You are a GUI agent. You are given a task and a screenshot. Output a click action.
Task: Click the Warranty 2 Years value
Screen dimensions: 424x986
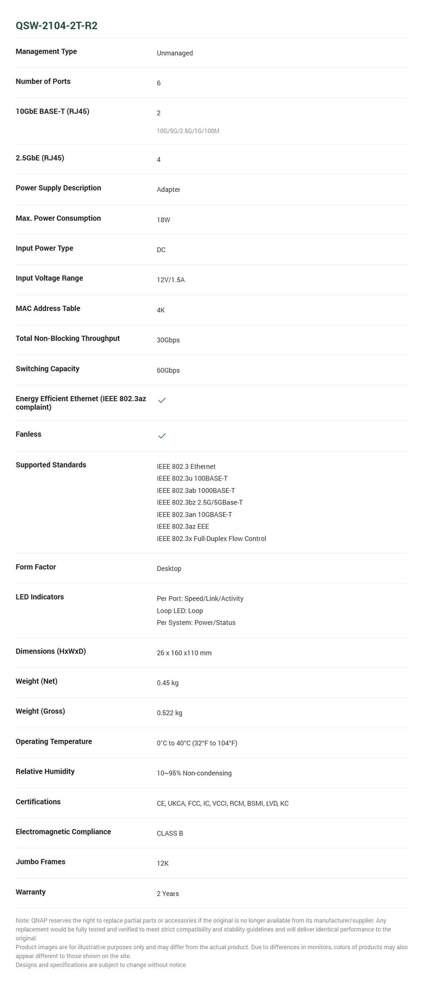(167, 894)
